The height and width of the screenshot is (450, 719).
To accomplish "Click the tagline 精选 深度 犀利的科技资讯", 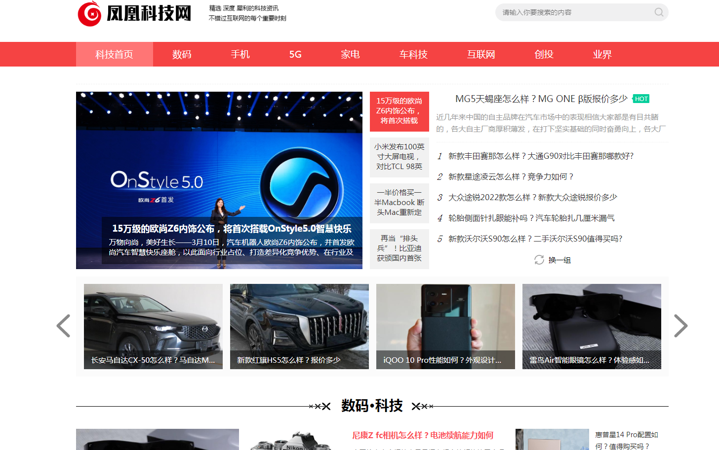I will [x=244, y=8].
